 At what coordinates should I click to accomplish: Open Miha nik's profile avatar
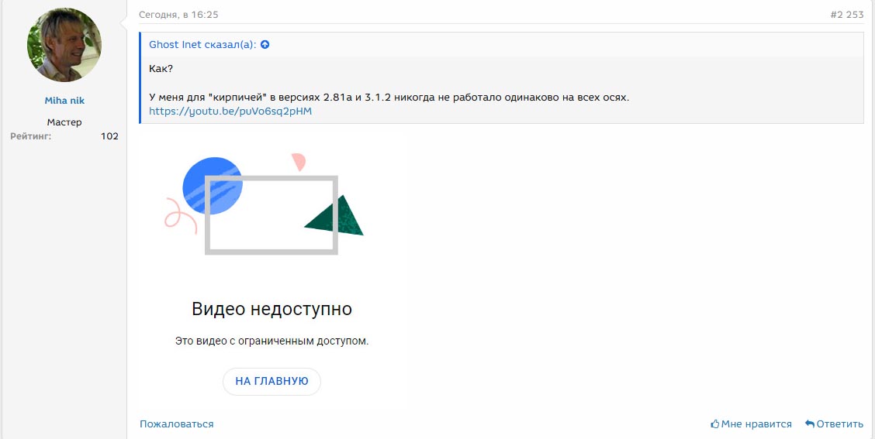64,46
